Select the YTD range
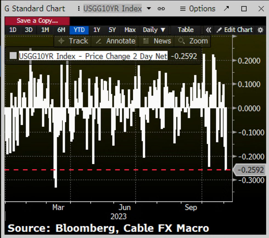Viewport: 269px width, 238px height. tap(79, 30)
